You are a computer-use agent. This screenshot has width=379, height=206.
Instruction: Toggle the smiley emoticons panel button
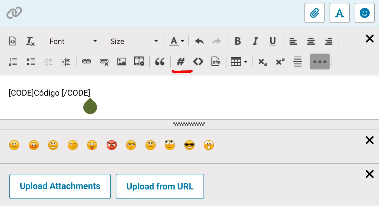[x=364, y=13]
